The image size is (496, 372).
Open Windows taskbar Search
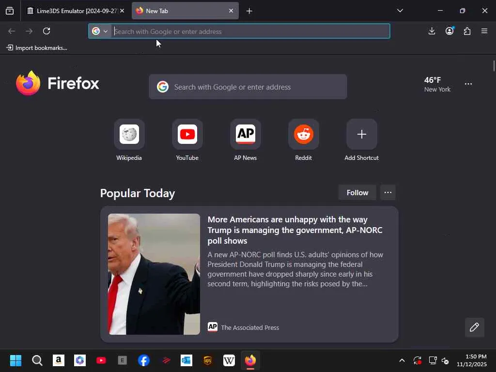(x=37, y=360)
